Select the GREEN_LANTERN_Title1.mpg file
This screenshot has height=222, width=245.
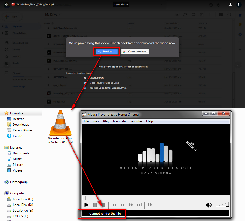pyautogui.click(x=133, y=36)
